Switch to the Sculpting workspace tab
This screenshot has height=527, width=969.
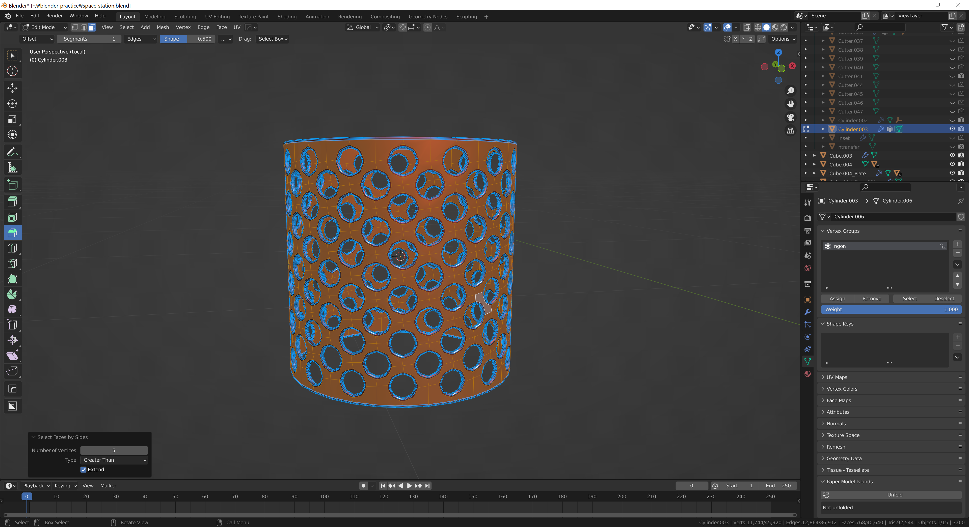185,17
